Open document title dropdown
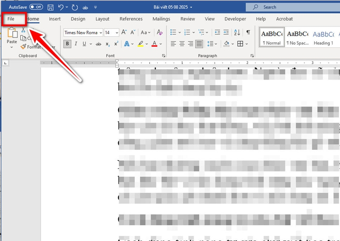The image size is (340, 241). 191,7
